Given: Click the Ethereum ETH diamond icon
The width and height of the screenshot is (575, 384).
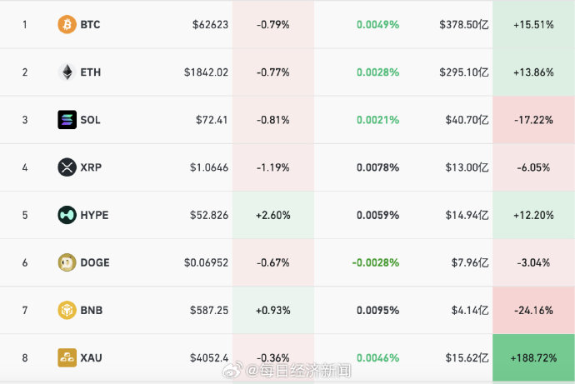Looking at the screenshot, I should [67, 72].
